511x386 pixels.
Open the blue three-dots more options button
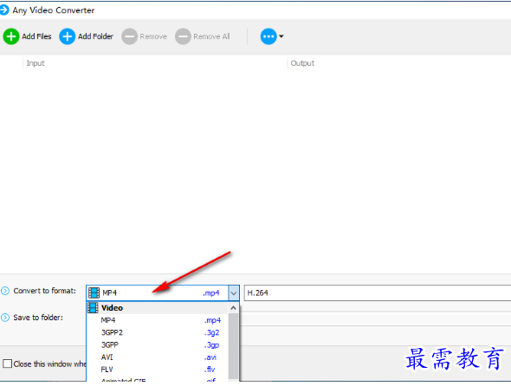pyautogui.click(x=268, y=36)
